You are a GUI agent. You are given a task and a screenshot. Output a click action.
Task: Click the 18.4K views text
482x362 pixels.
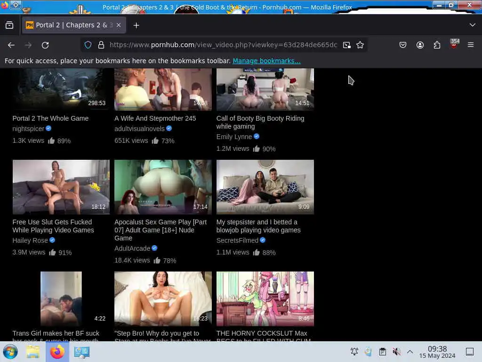132,260
